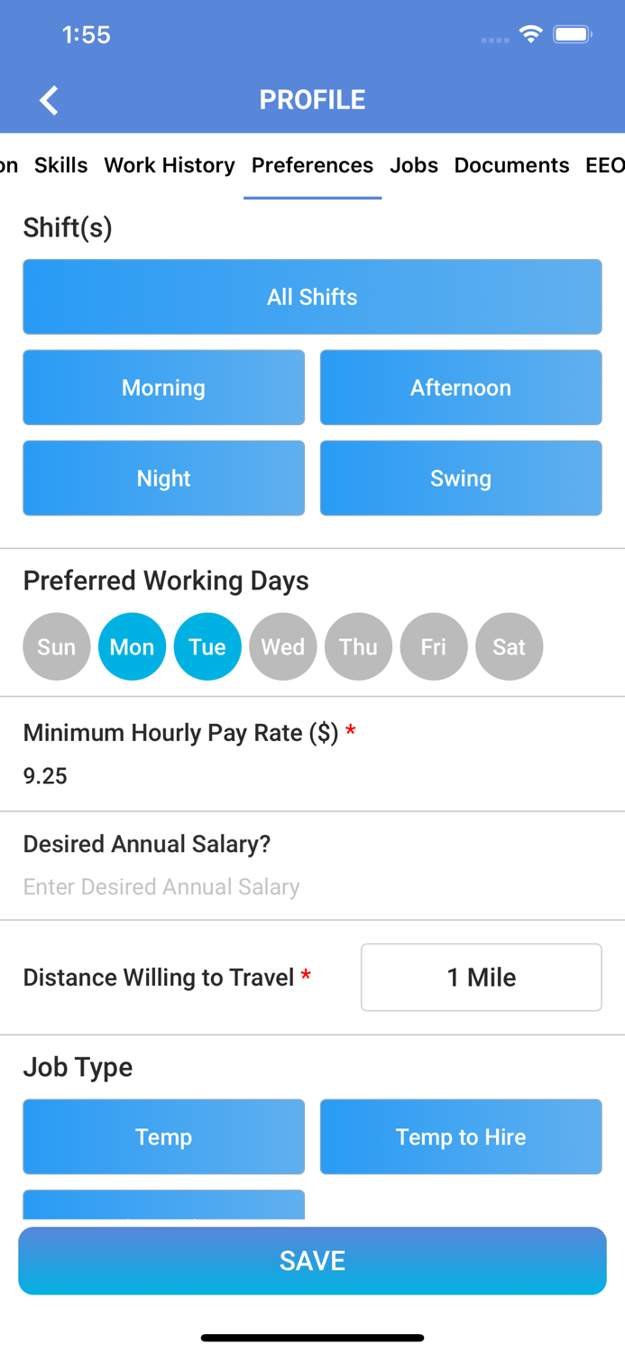The width and height of the screenshot is (625, 1354).
Task: Tap the battery indicator in status bar
Action: (573, 33)
